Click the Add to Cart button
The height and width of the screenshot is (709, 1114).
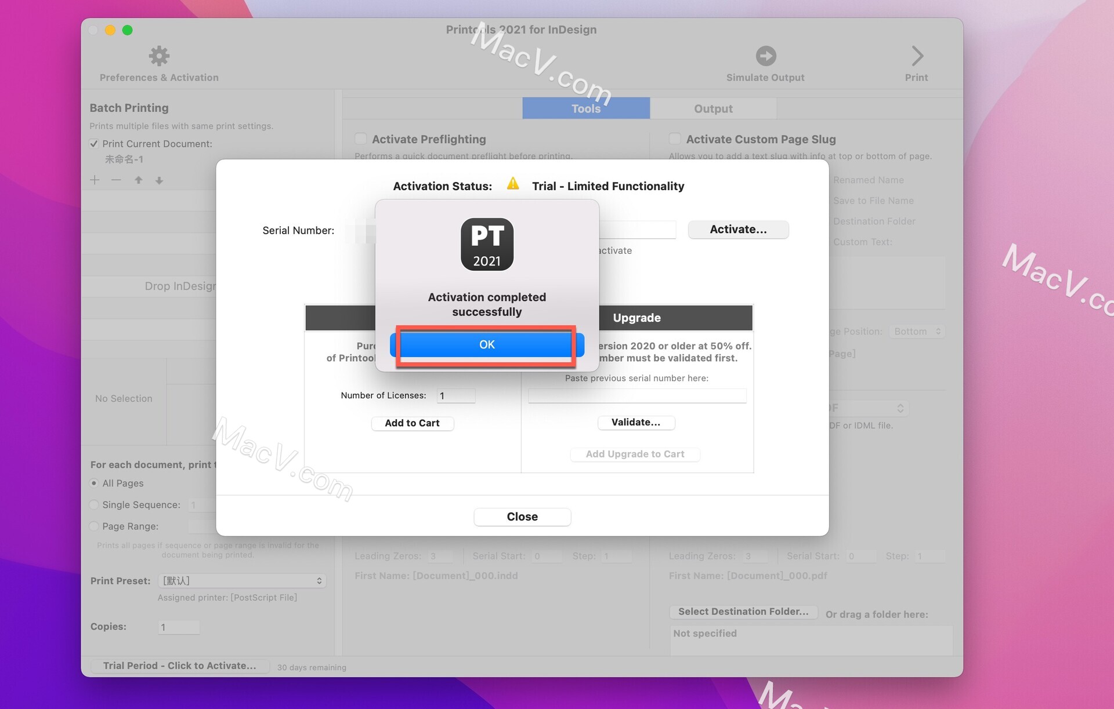point(412,423)
